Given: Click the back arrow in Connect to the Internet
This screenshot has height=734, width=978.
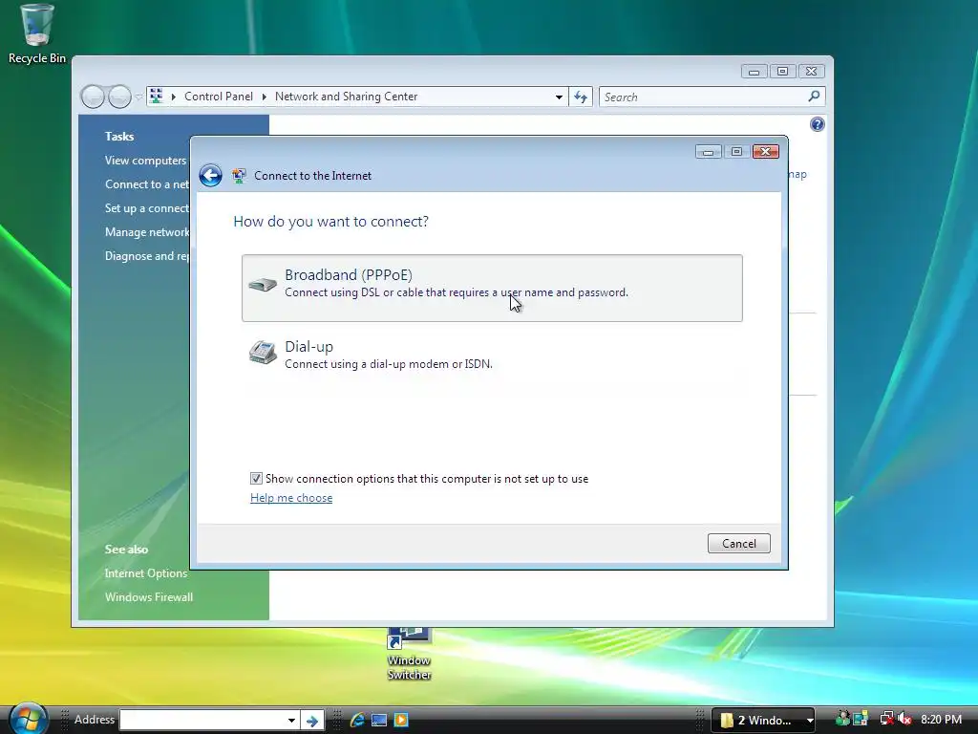Looking at the screenshot, I should [211, 176].
